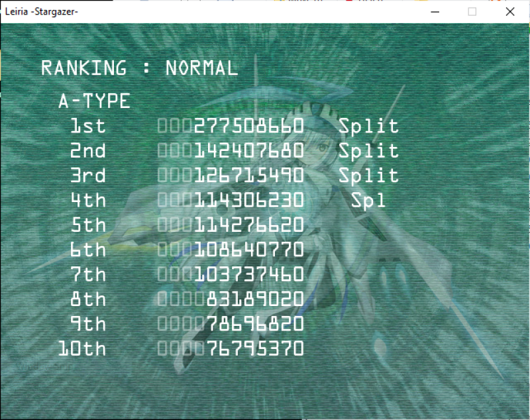Click the A-TYPE label

[94, 101]
